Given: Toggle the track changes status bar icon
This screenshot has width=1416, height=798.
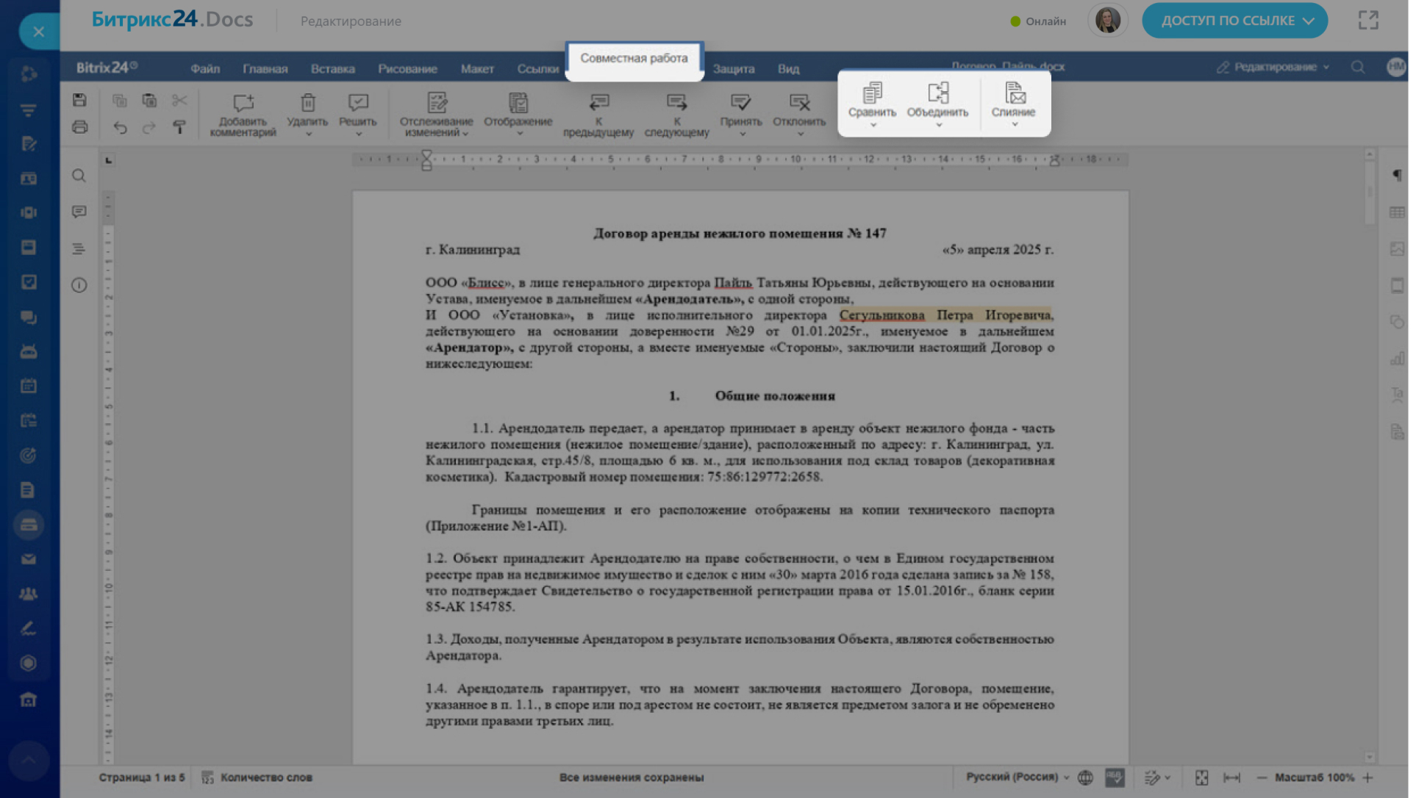Looking at the screenshot, I should pyautogui.click(x=1152, y=777).
